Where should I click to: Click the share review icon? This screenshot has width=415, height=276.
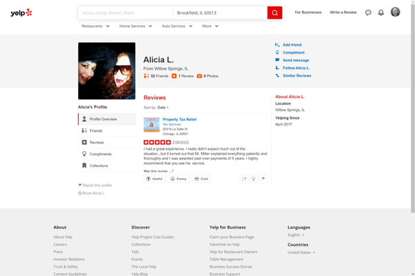coord(244,179)
